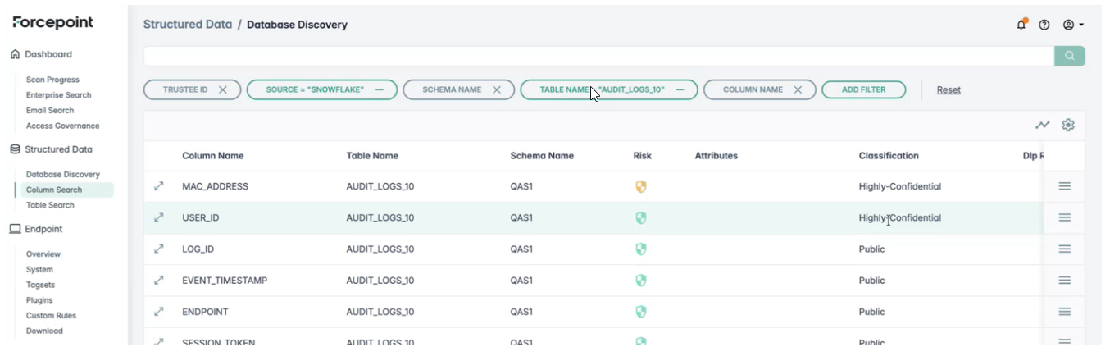Click the trend chart line icon
The height and width of the screenshot is (361, 1110).
click(1042, 126)
